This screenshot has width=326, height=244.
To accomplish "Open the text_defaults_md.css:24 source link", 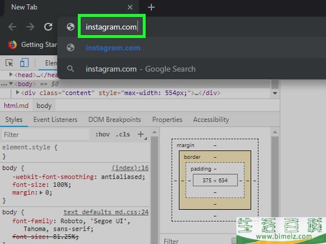I will point(106,212).
